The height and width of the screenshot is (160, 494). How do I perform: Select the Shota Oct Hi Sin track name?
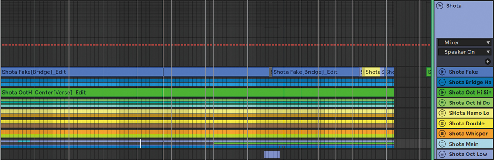[470, 93]
